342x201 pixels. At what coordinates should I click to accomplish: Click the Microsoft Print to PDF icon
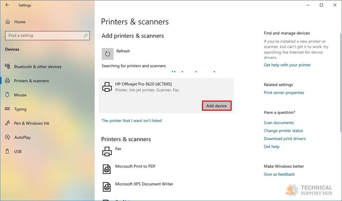[107, 169]
